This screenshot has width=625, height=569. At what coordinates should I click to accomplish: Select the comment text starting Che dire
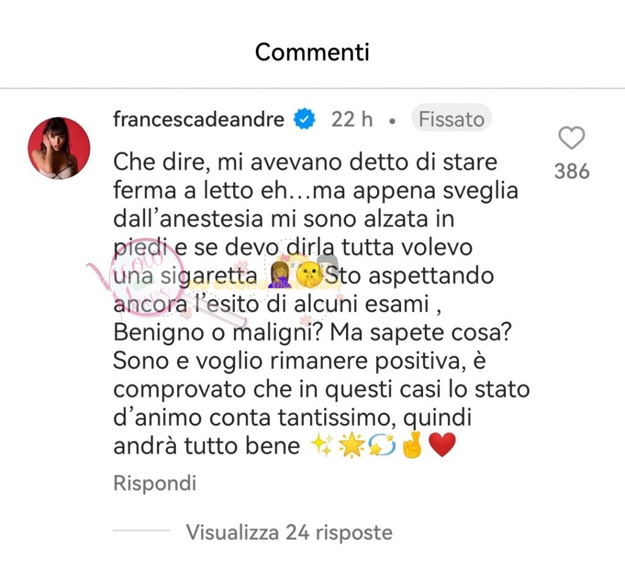[321, 304]
